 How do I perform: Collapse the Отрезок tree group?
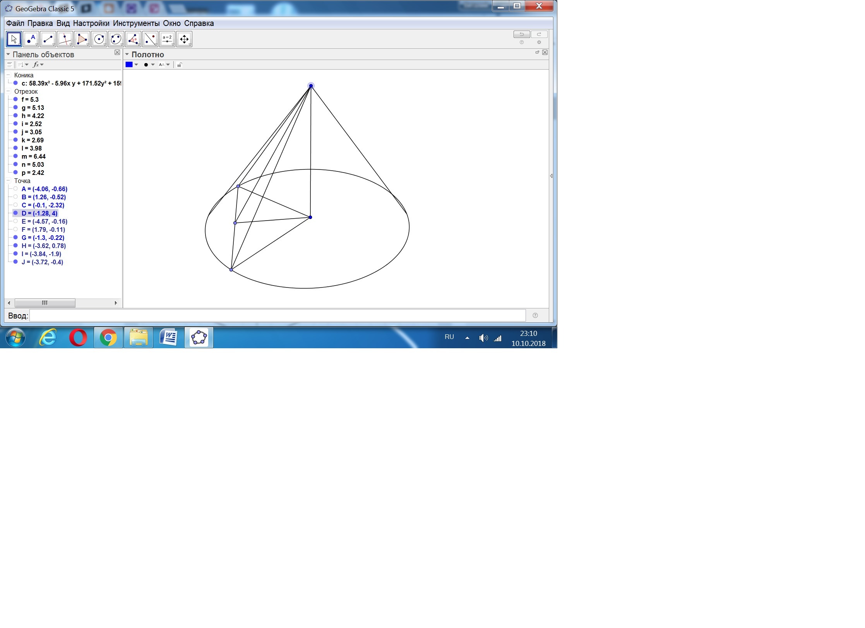coord(8,91)
